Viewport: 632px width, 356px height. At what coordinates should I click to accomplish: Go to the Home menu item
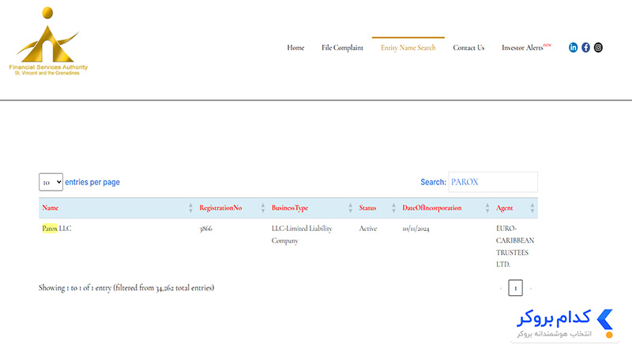tap(295, 47)
